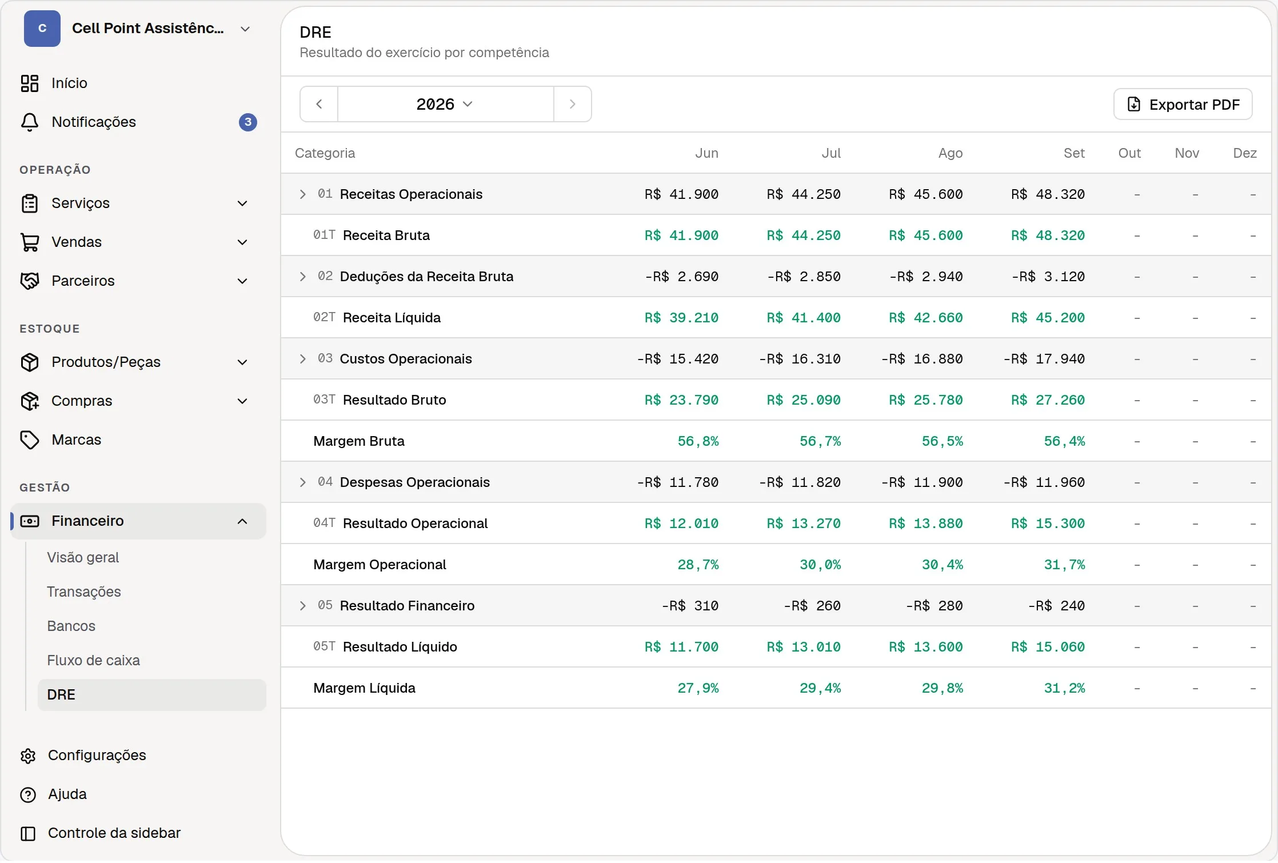Click the Vendas shopping cart icon
The image size is (1278, 863).
point(30,242)
